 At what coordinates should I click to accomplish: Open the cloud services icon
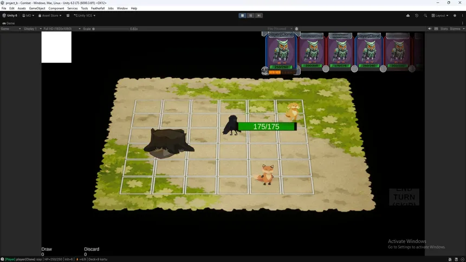point(407,16)
